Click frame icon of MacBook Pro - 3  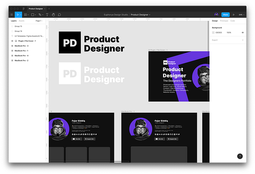tap(12, 46)
